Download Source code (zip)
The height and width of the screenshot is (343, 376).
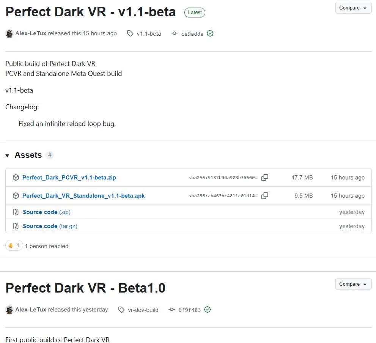[x=47, y=212]
